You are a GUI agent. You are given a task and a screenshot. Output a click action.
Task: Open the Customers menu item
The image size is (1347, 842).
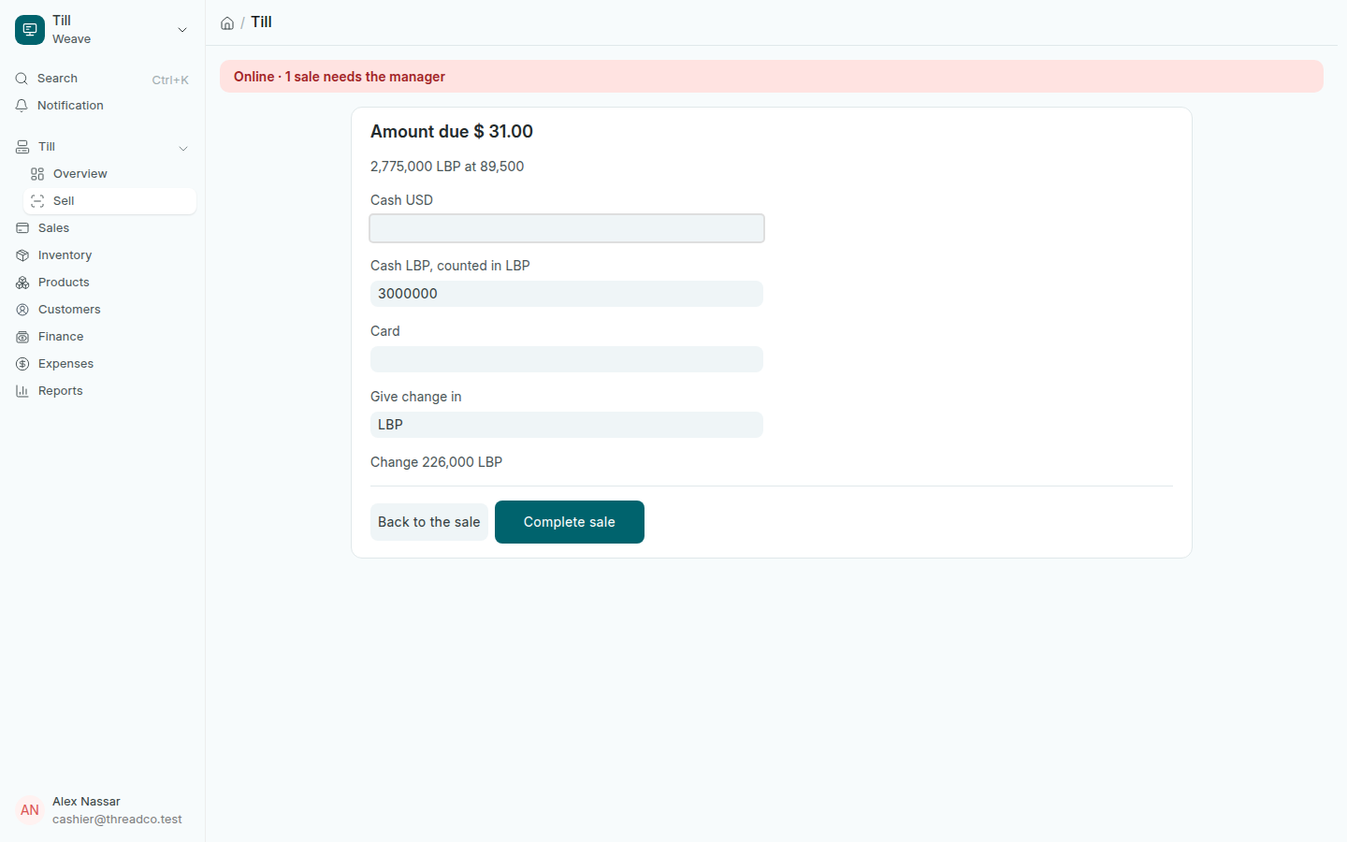click(103, 310)
